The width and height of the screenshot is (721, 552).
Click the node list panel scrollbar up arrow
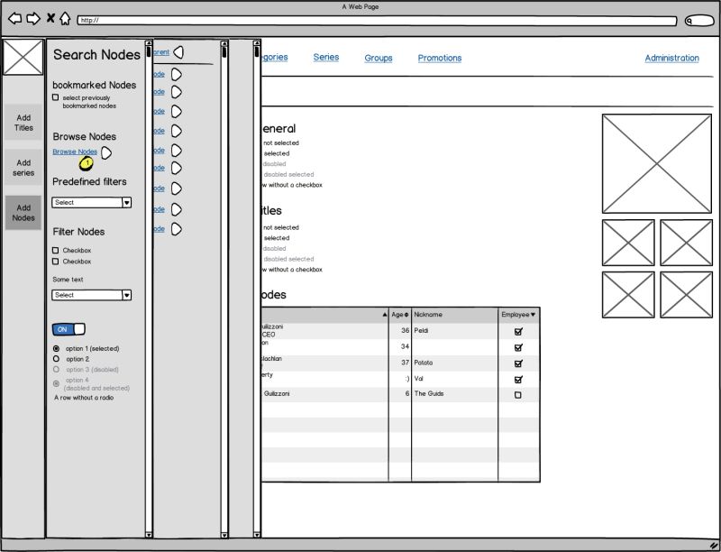click(224, 43)
